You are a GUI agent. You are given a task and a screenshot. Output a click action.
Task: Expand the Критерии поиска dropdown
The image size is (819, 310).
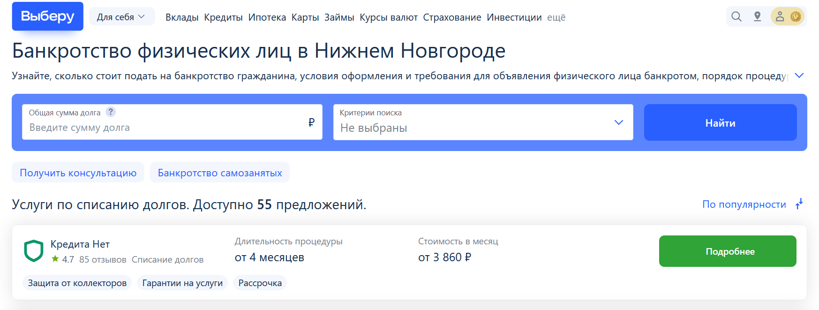483,122
